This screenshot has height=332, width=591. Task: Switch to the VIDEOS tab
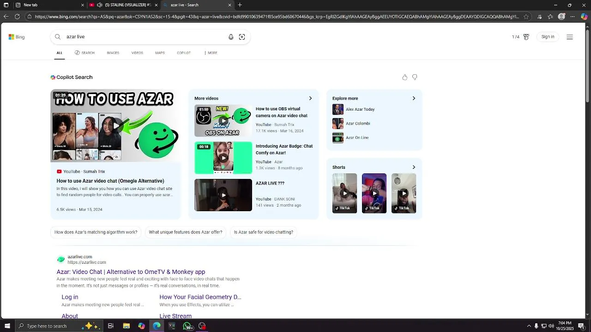click(x=137, y=53)
